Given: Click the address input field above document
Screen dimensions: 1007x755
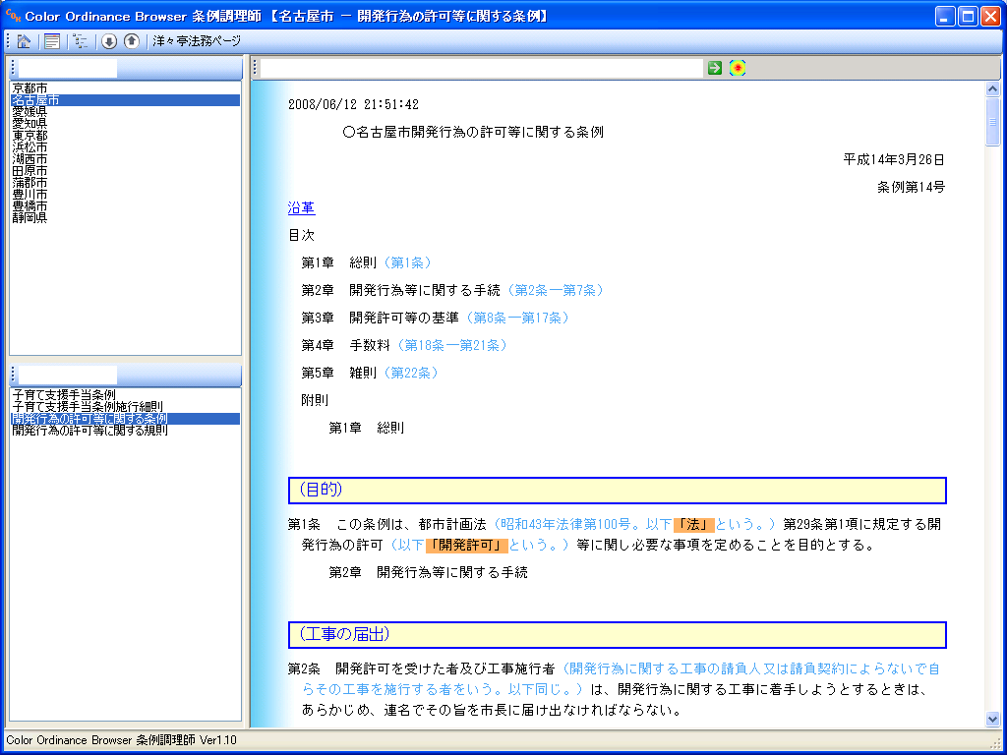Looking at the screenshot, I should 482,68.
